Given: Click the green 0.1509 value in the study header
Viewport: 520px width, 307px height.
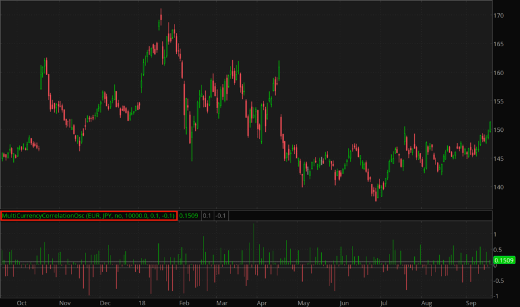Looking at the screenshot, I should point(188,216).
